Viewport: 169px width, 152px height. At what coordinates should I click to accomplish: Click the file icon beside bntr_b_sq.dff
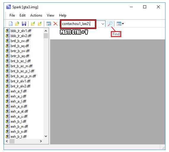tap(8, 56)
